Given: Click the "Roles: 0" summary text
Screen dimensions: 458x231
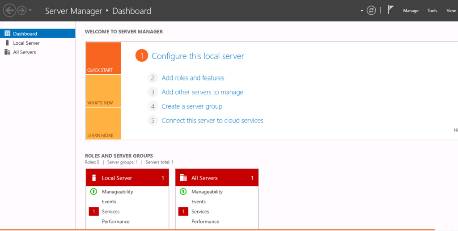Looking at the screenshot, I should (92, 162).
